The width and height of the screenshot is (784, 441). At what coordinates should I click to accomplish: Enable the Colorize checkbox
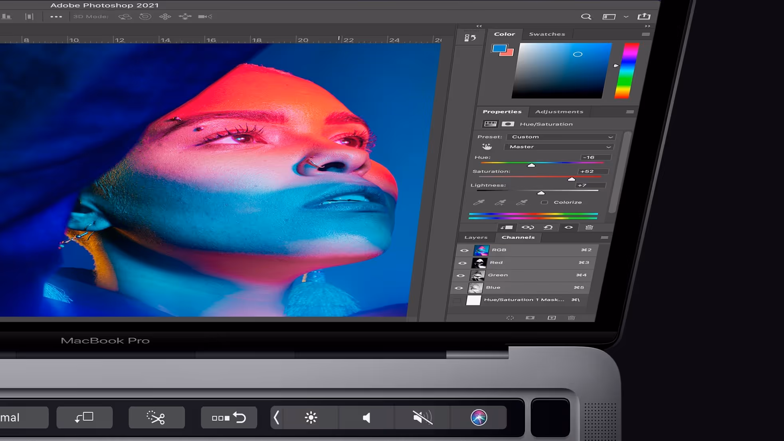pyautogui.click(x=544, y=202)
